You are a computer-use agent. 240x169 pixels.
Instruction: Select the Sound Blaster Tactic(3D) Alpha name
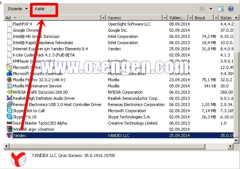tap(40, 123)
